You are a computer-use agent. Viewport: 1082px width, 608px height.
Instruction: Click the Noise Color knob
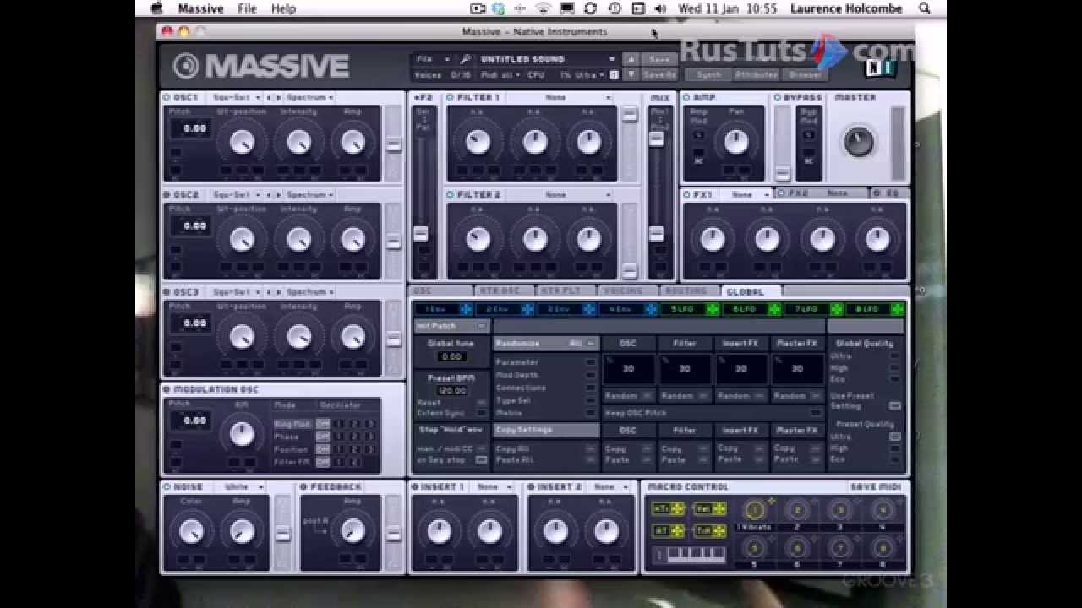191,532
